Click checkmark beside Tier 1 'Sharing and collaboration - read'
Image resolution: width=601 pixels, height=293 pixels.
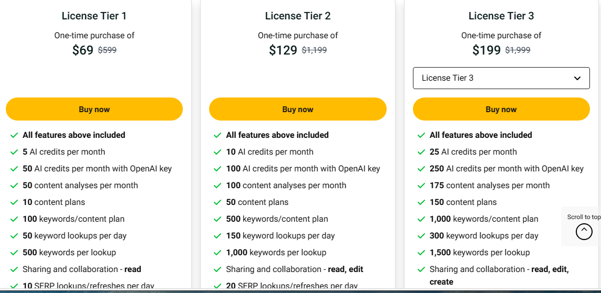pyautogui.click(x=14, y=269)
